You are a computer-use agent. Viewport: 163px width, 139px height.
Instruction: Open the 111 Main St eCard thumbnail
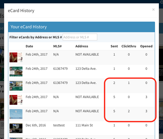click(x=16, y=128)
